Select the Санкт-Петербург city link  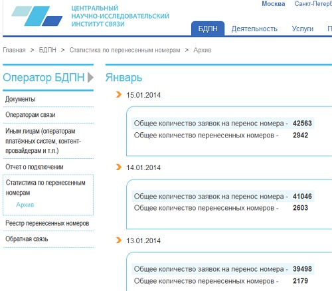tap(313, 4)
